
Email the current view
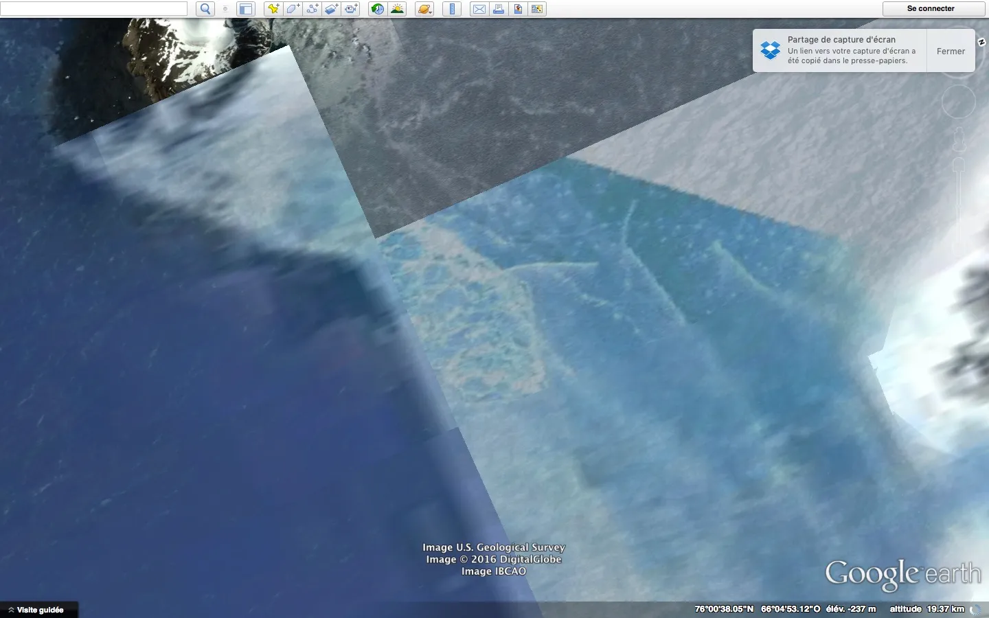tap(479, 9)
